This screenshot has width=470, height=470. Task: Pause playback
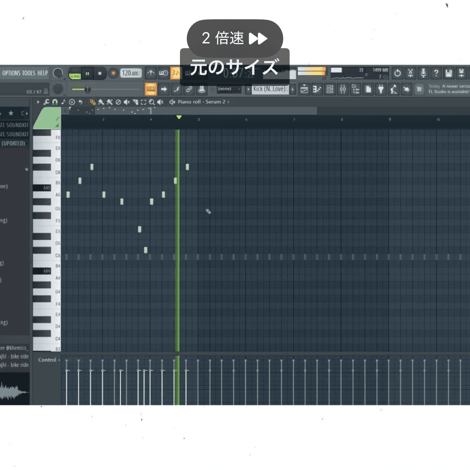(x=88, y=74)
